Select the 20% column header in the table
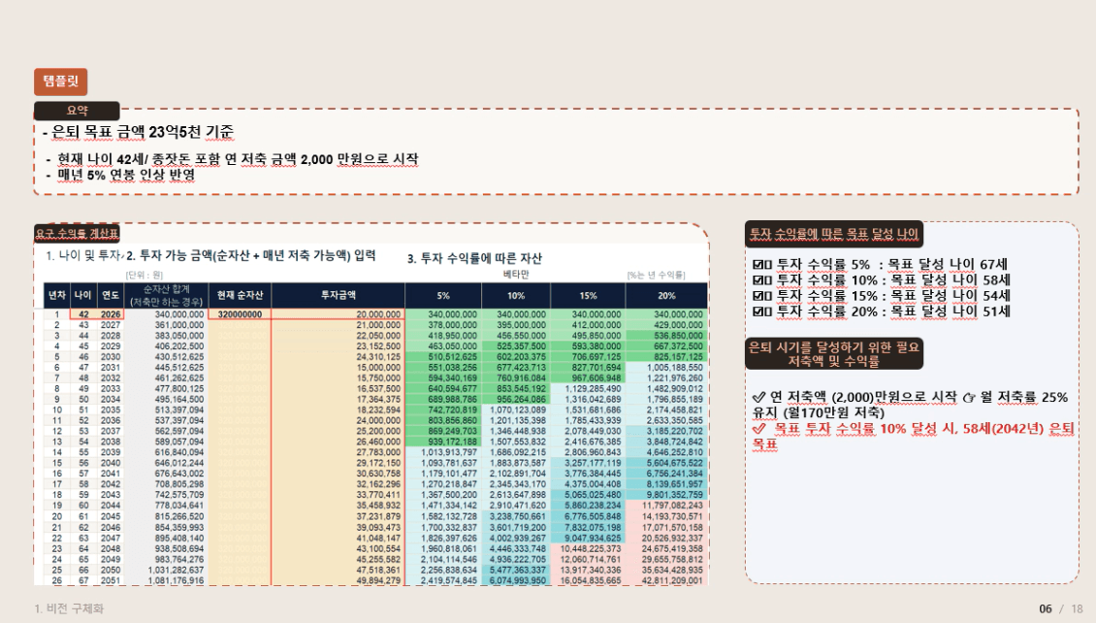 [x=666, y=296]
